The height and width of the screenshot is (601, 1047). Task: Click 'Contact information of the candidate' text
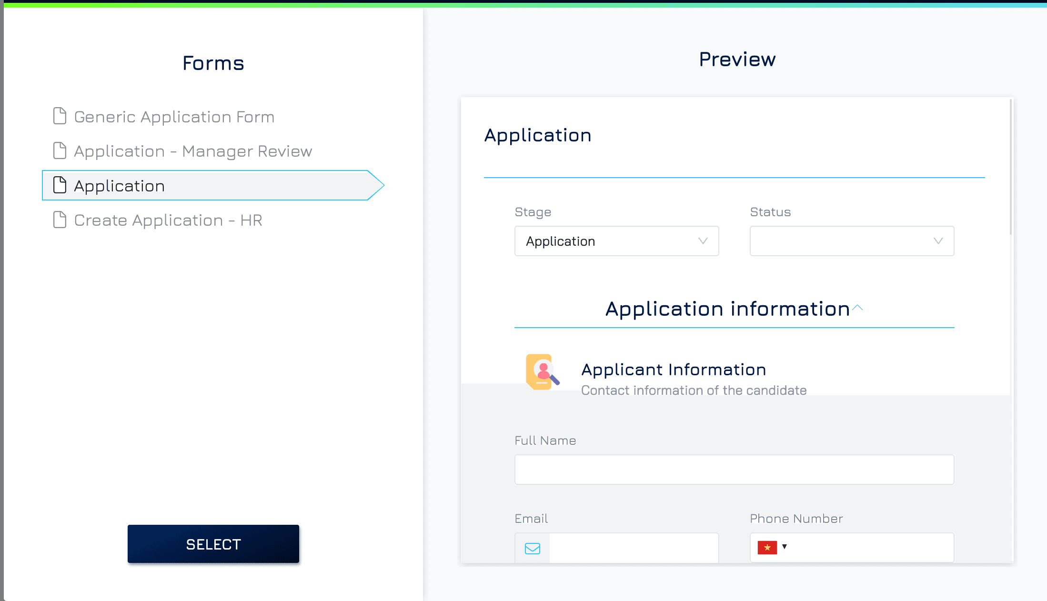694,391
